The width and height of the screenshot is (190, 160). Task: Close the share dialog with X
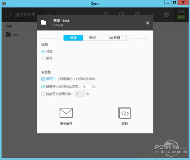click(148, 23)
